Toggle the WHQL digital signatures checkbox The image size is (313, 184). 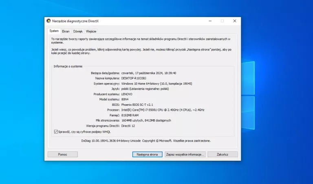56,132
